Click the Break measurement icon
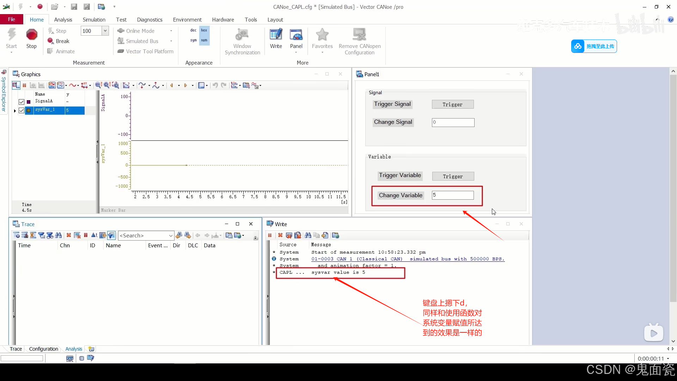The height and width of the screenshot is (381, 677). [51, 41]
